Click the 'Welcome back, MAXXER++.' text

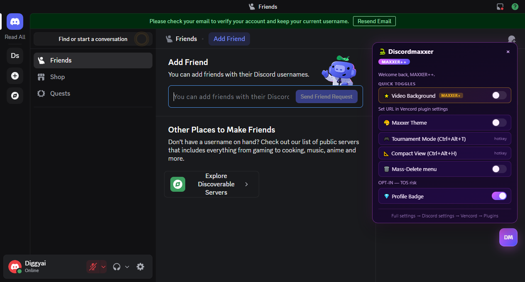[407, 75]
